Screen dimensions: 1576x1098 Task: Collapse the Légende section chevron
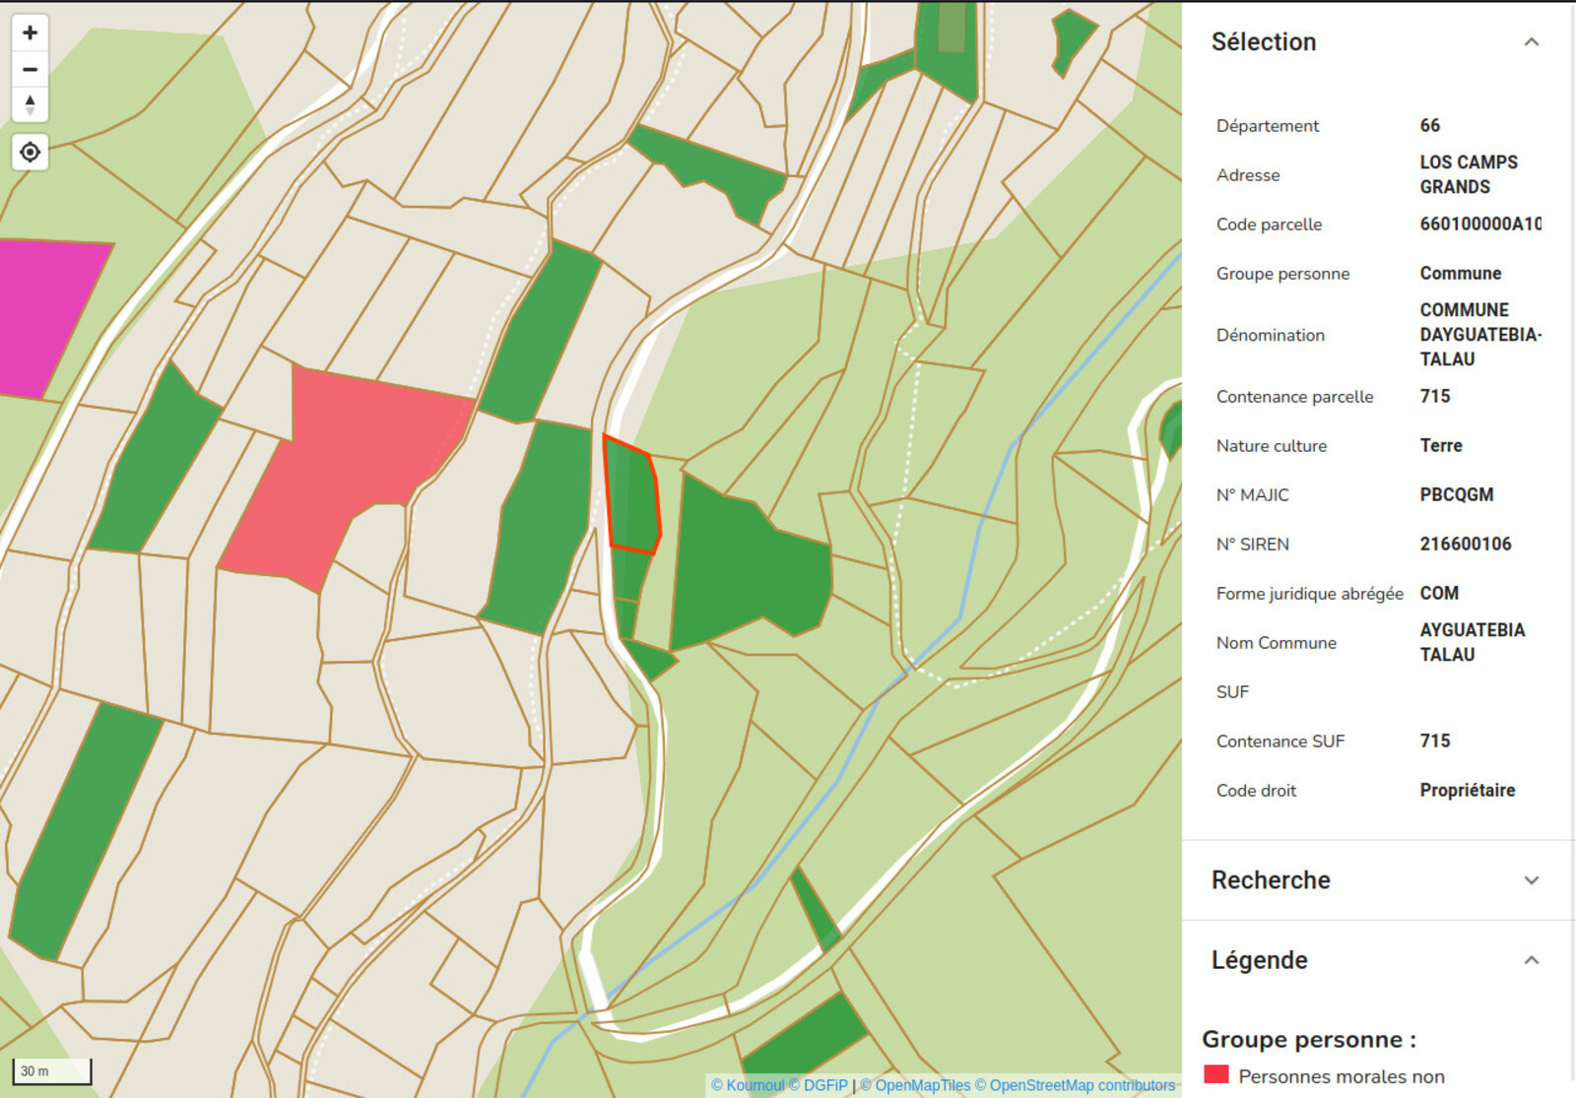(1531, 960)
